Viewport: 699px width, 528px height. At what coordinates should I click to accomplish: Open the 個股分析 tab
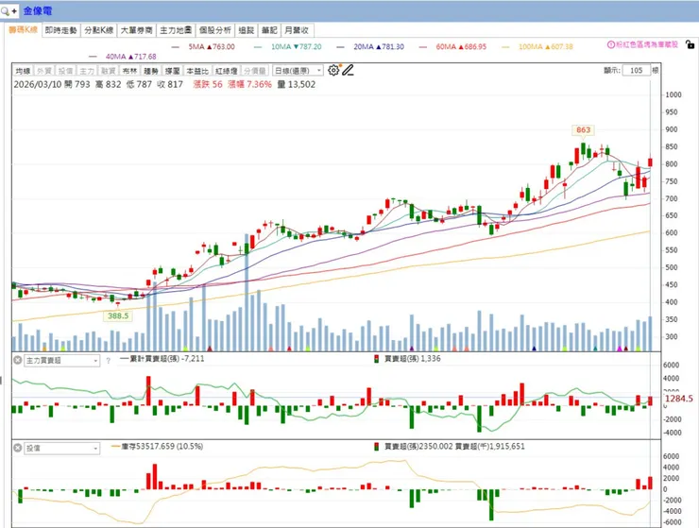214,30
